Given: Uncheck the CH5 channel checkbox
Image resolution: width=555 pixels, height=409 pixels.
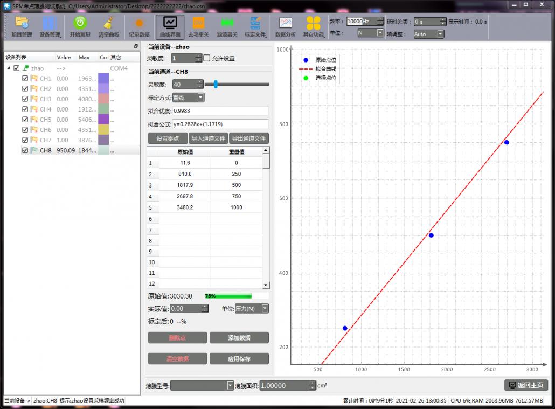Looking at the screenshot, I should tap(25, 119).
